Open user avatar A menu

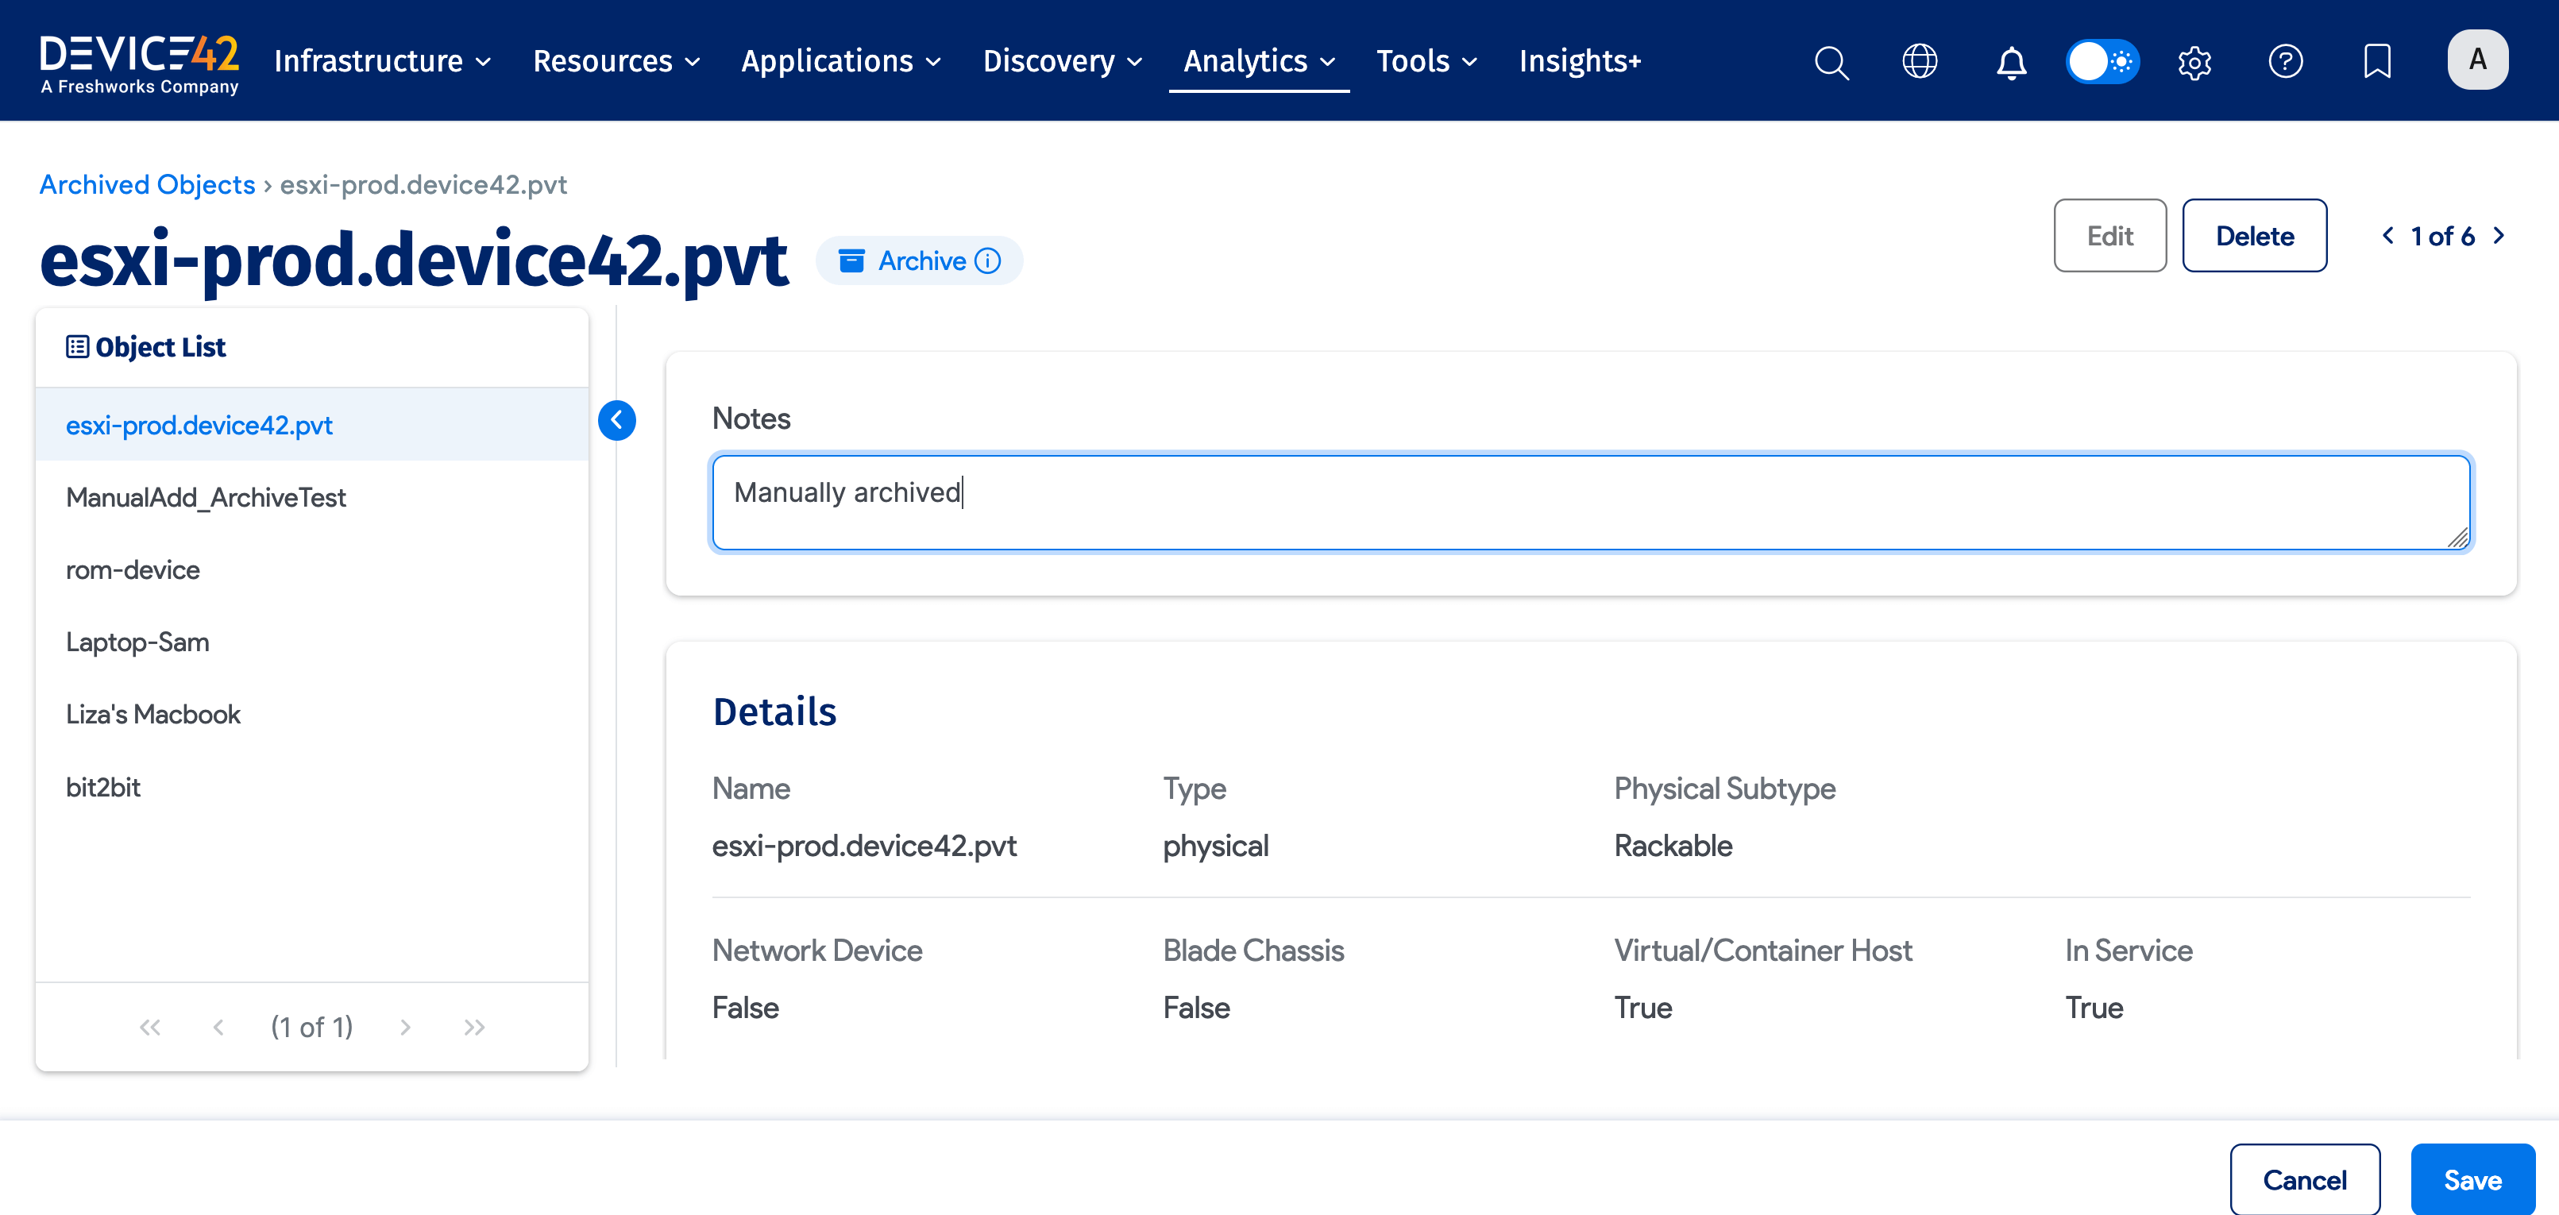tap(2476, 60)
